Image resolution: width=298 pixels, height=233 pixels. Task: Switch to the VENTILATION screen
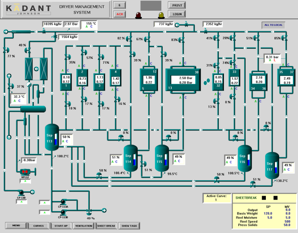pos(83,225)
